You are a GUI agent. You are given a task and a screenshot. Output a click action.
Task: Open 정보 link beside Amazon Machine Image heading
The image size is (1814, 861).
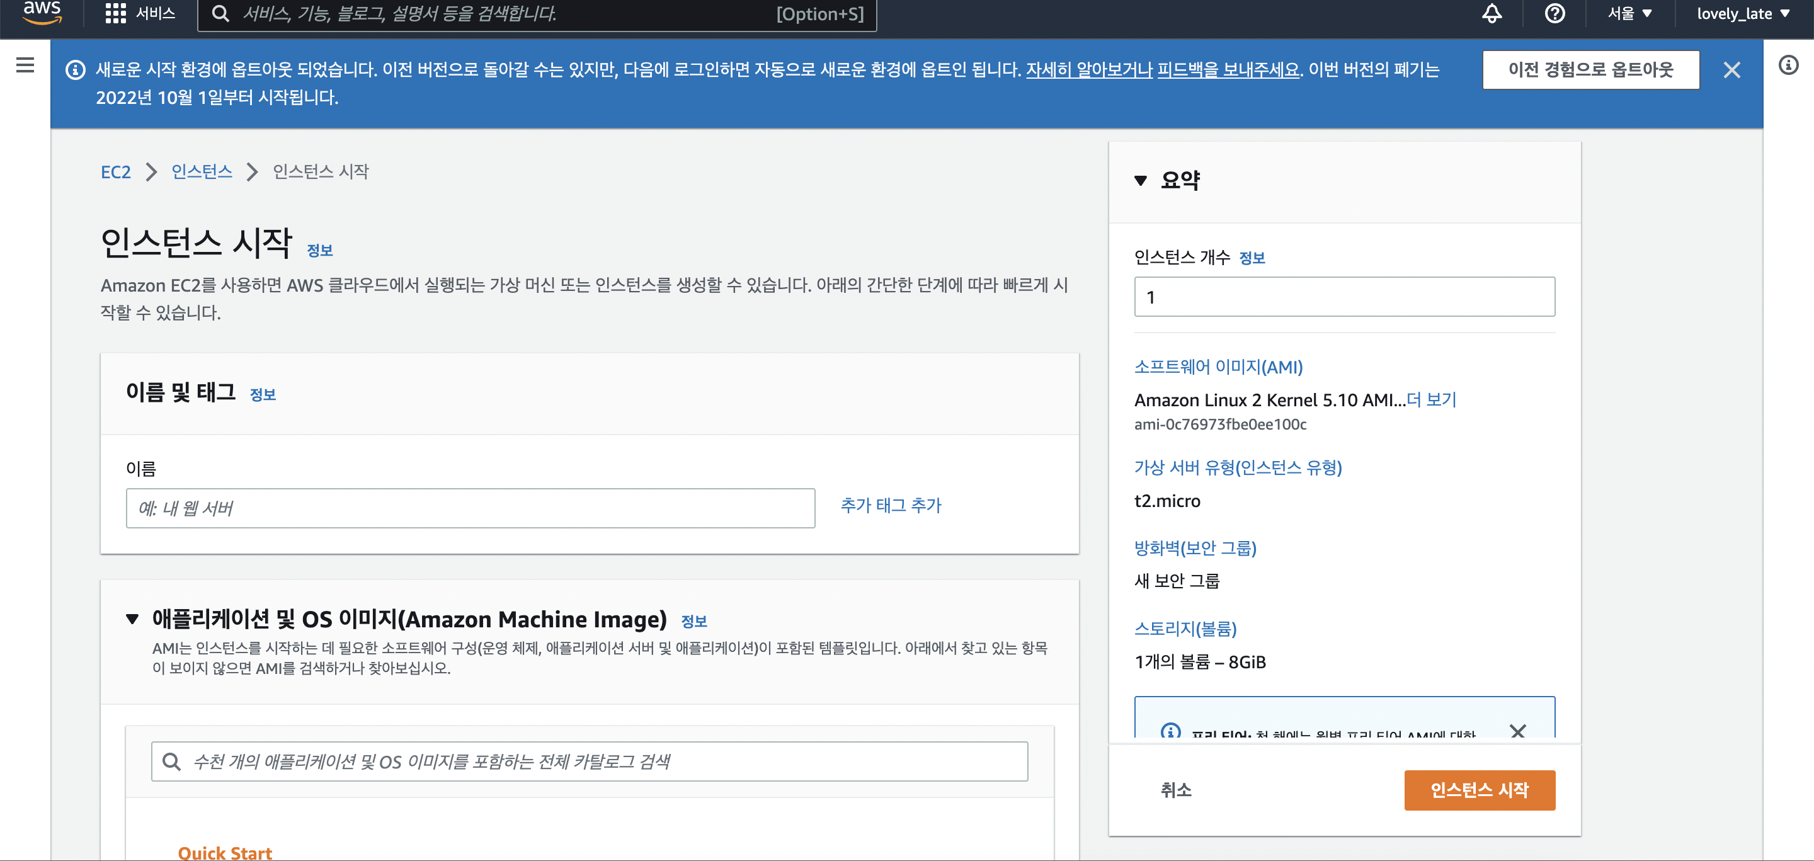pos(693,621)
